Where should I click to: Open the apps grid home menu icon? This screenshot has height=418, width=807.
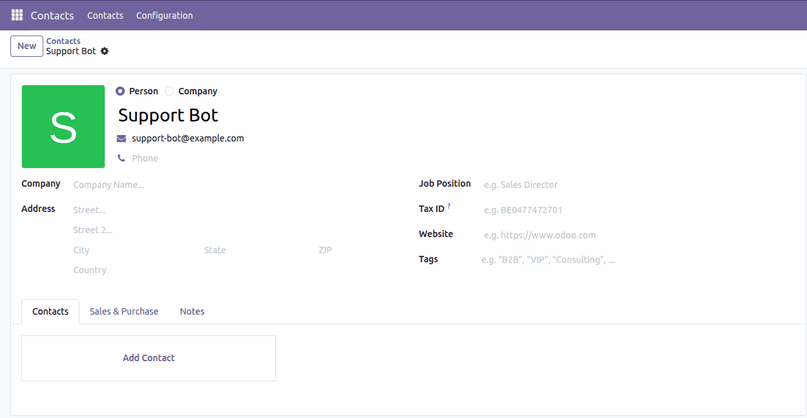tap(17, 15)
